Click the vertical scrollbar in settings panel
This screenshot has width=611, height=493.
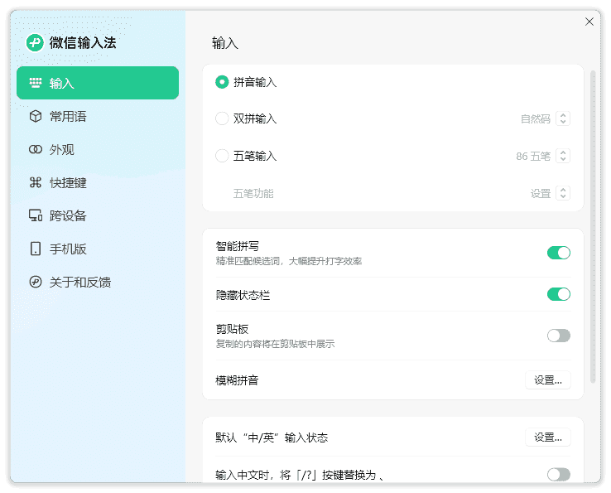(593, 224)
